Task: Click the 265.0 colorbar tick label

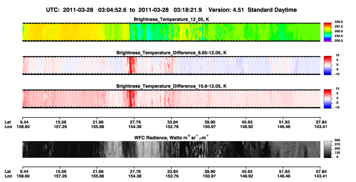Action: pos(338,31)
